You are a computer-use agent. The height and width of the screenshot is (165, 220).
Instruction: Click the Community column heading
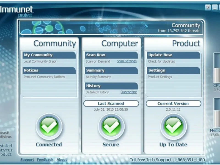click(55, 43)
